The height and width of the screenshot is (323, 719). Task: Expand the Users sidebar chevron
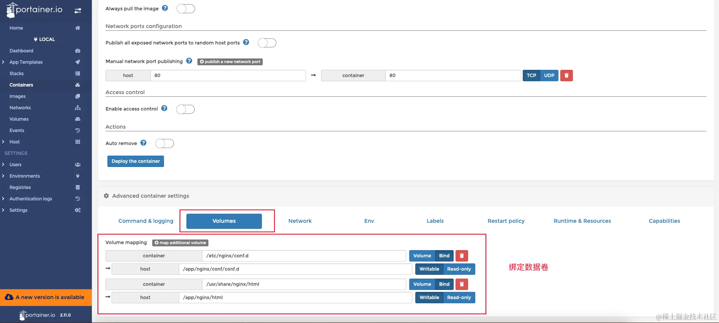coord(3,165)
